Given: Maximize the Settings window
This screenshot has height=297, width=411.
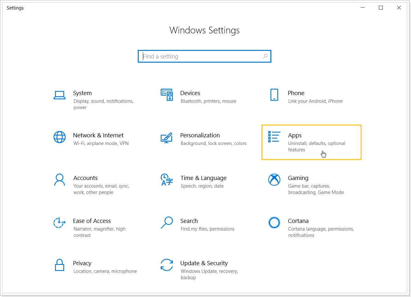Looking at the screenshot, I should point(381,8).
